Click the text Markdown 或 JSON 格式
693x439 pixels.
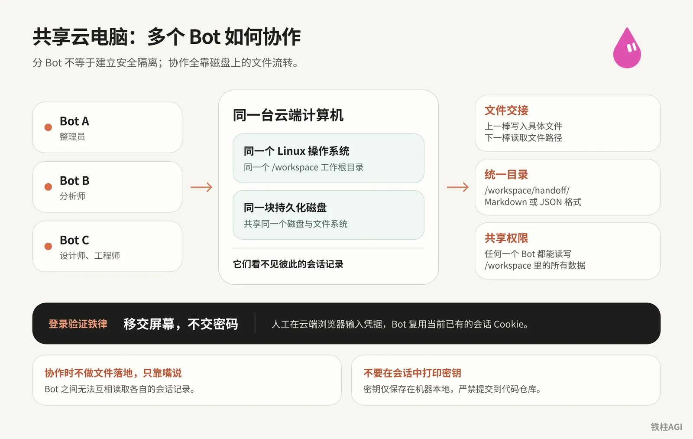coord(533,202)
